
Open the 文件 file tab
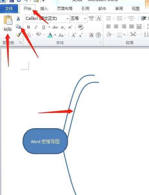coord(9,8)
